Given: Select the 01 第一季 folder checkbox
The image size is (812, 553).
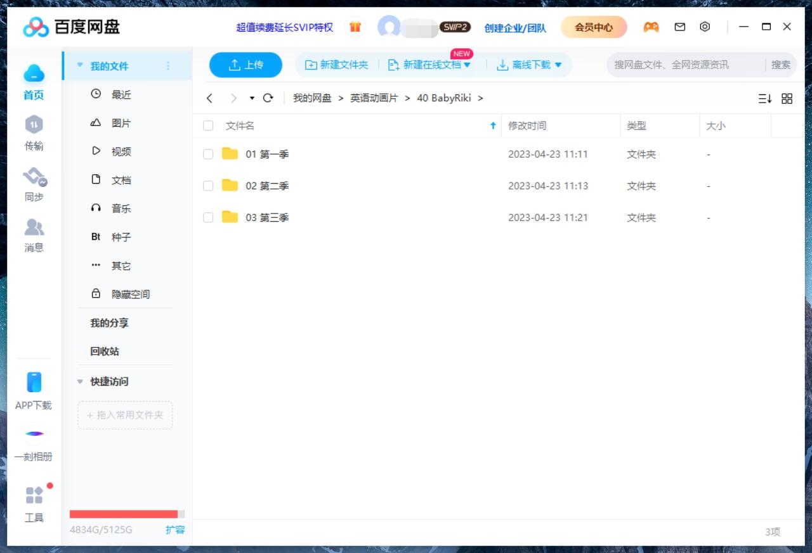Looking at the screenshot, I should coord(208,153).
